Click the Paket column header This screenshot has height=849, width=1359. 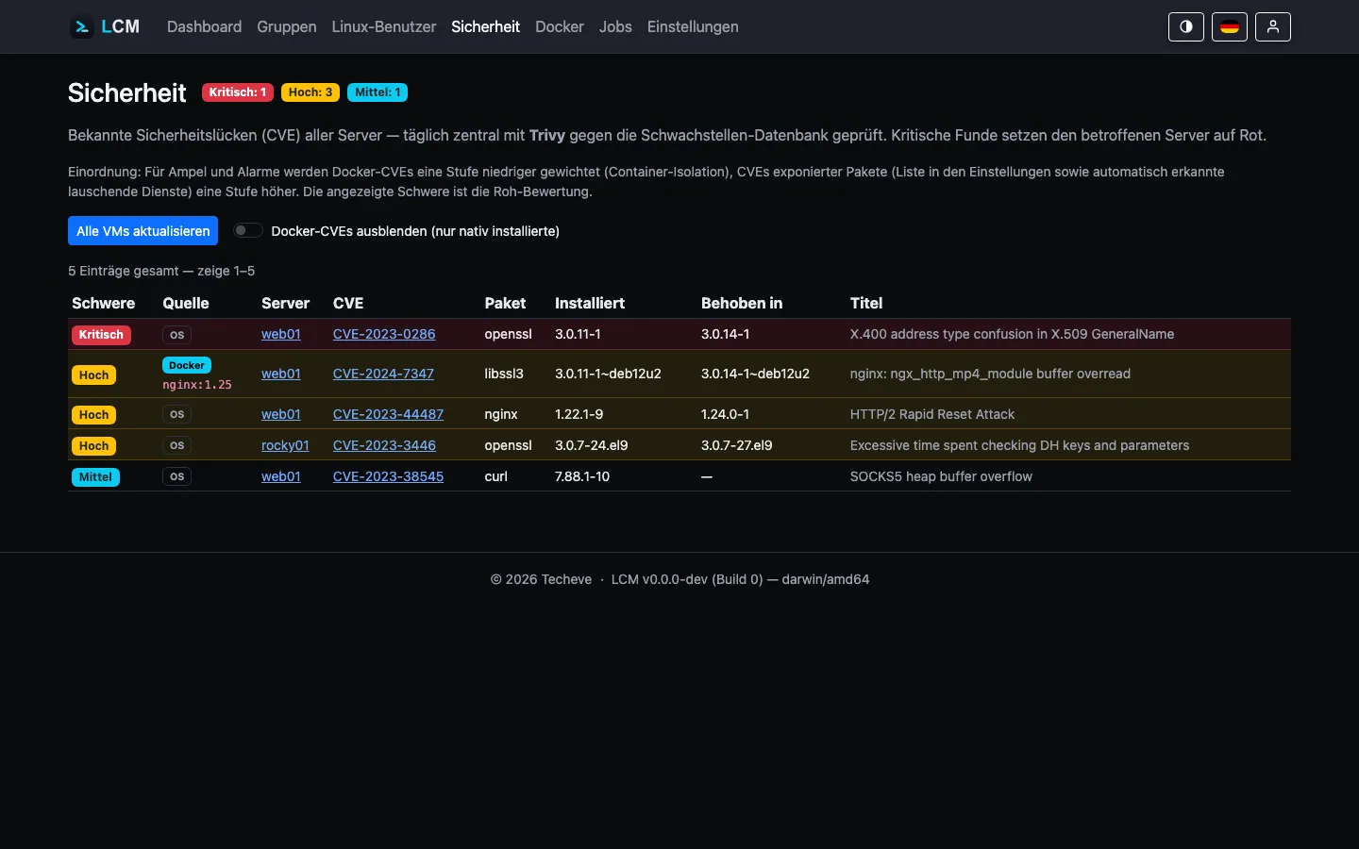pos(505,303)
